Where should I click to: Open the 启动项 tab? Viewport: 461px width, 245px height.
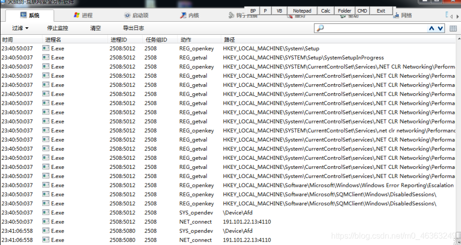click(x=136, y=15)
